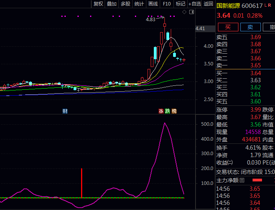Click the L margin-trading badge
The width and height of the screenshot is (275, 210).
pos(265,5)
